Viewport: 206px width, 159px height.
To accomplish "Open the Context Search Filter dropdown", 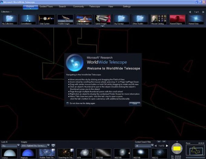I will [x=144, y=146].
